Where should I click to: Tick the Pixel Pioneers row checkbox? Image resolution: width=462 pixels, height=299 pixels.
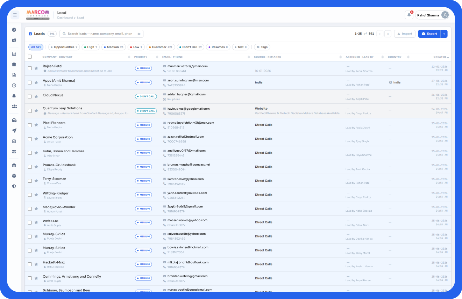[x=30, y=125]
